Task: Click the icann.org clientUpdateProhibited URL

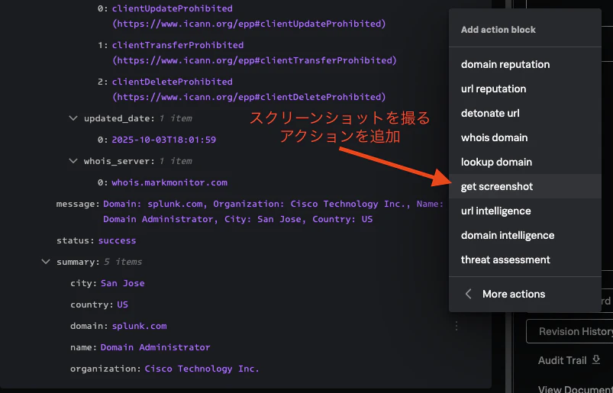Action: [x=249, y=24]
